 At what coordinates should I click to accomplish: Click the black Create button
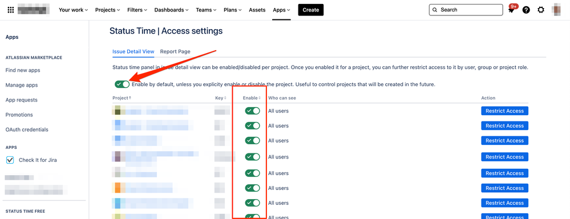point(311,10)
